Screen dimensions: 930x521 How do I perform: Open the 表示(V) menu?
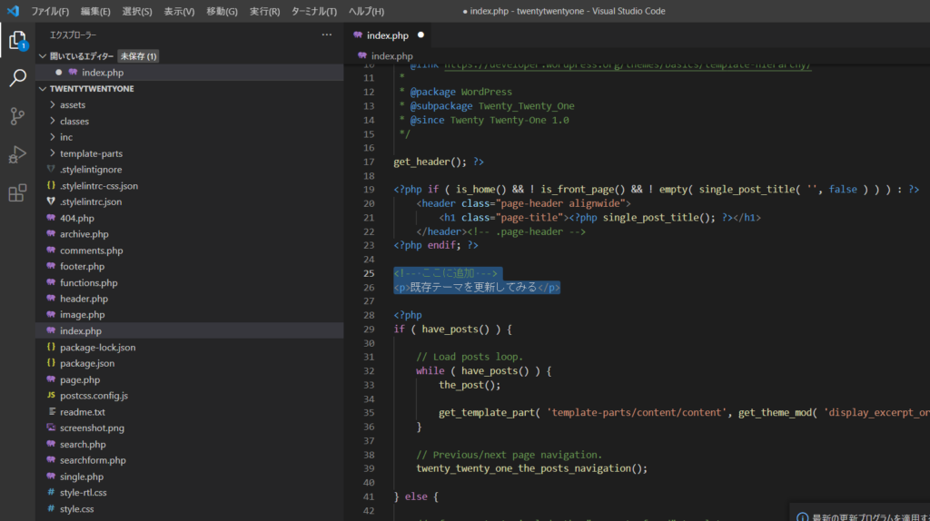click(x=179, y=11)
